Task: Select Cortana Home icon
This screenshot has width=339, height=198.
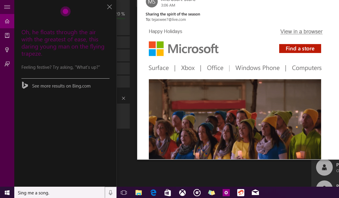Action: pos(7,21)
